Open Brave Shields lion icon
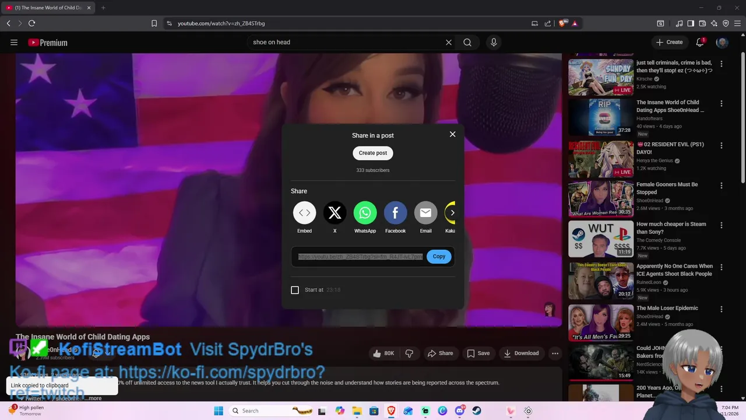 562,23
